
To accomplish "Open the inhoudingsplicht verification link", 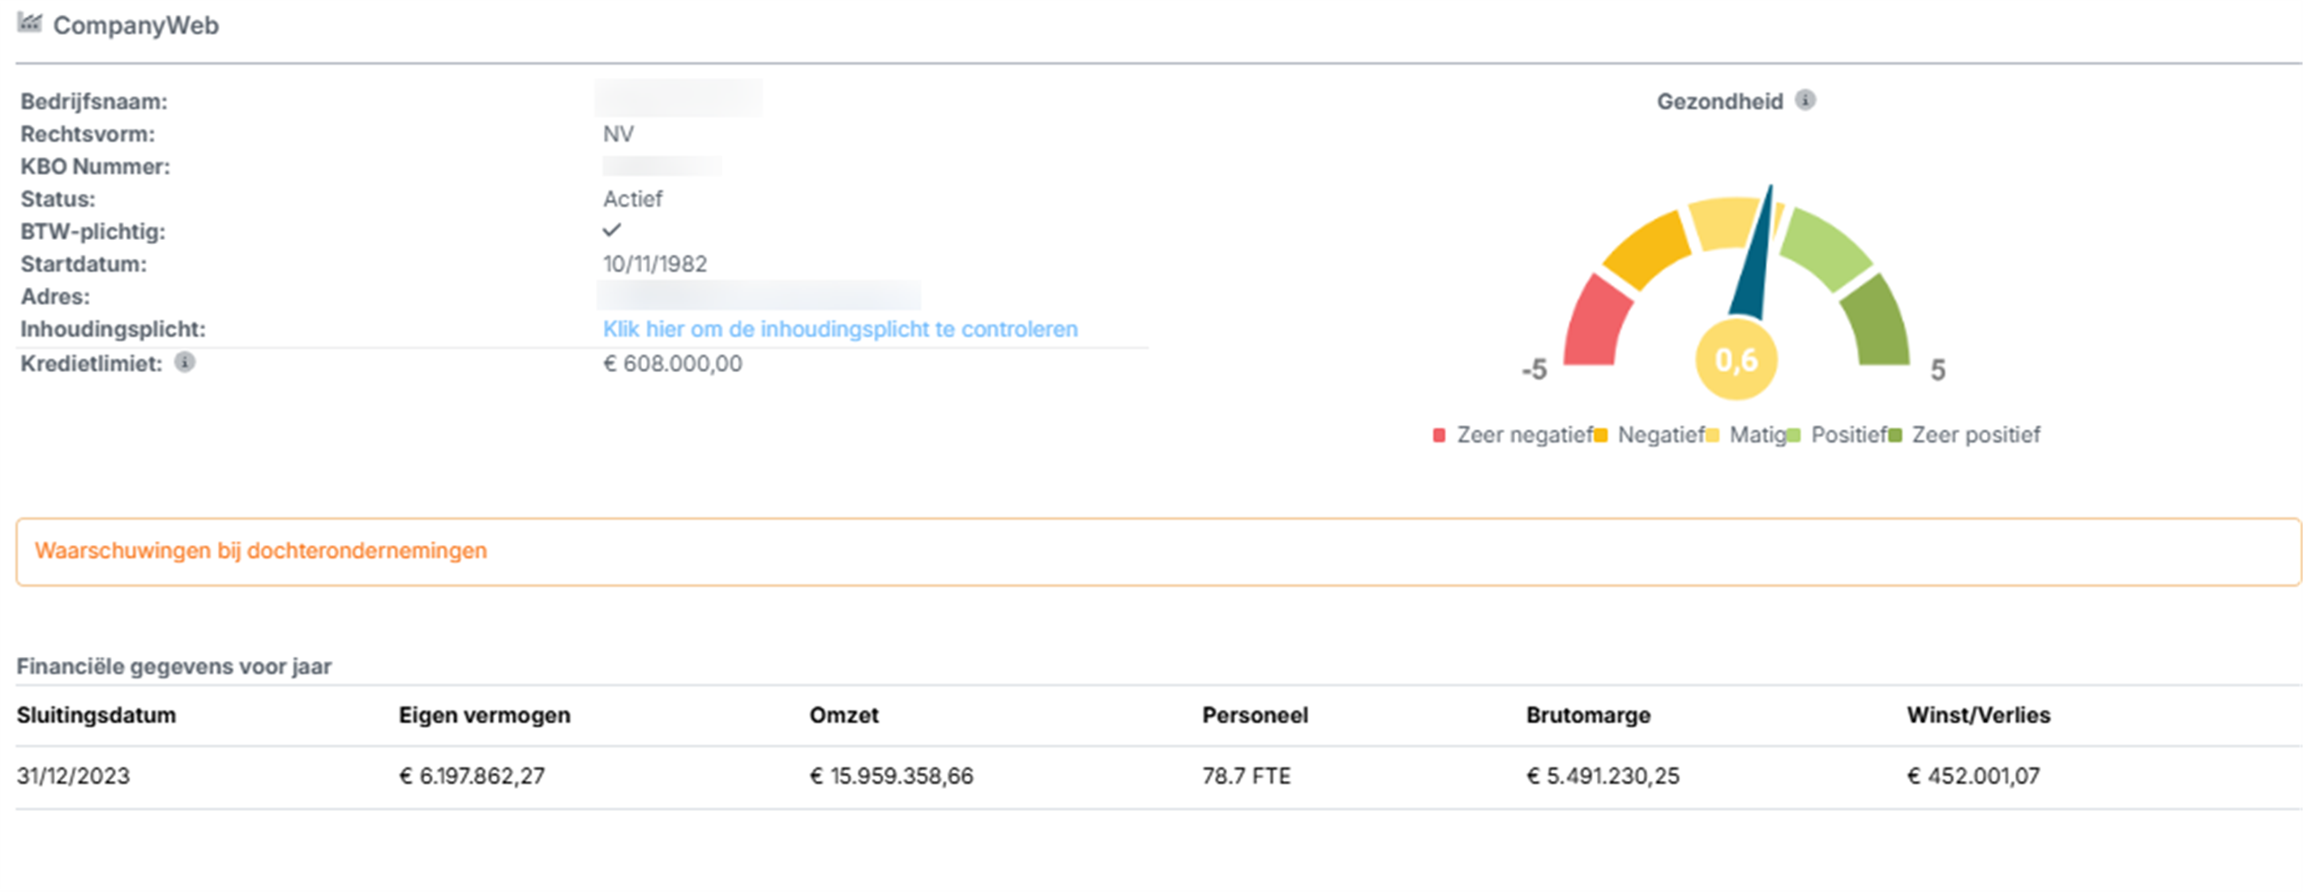I will click(x=840, y=329).
